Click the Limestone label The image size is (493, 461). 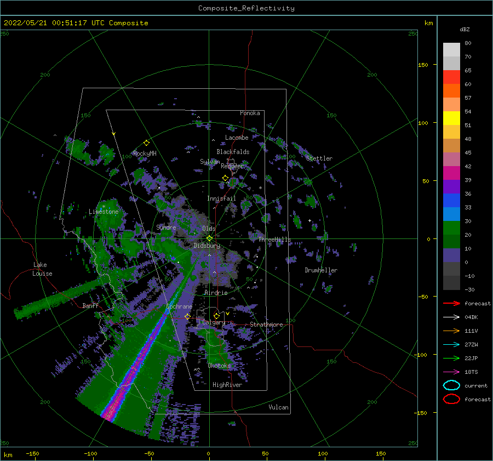(104, 212)
